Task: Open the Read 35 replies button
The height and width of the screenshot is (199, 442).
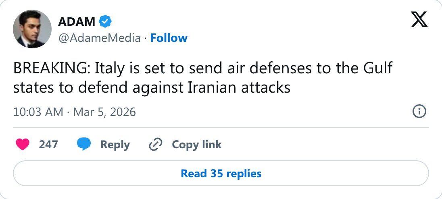Action: [221, 173]
